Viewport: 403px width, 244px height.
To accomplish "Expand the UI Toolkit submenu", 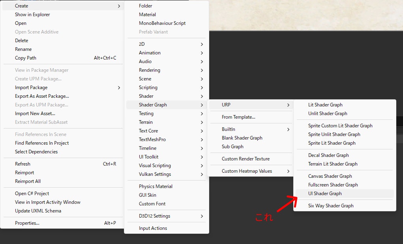I will (x=166, y=157).
